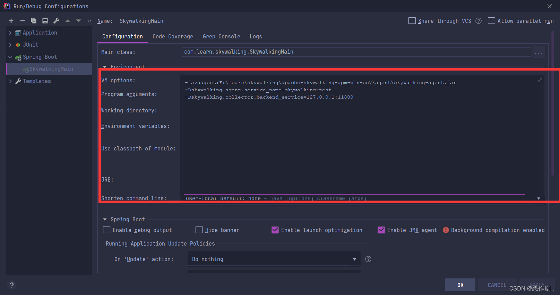The image size is (560, 295).
Task: Uncheck Enable JMX agent
Action: point(381,230)
